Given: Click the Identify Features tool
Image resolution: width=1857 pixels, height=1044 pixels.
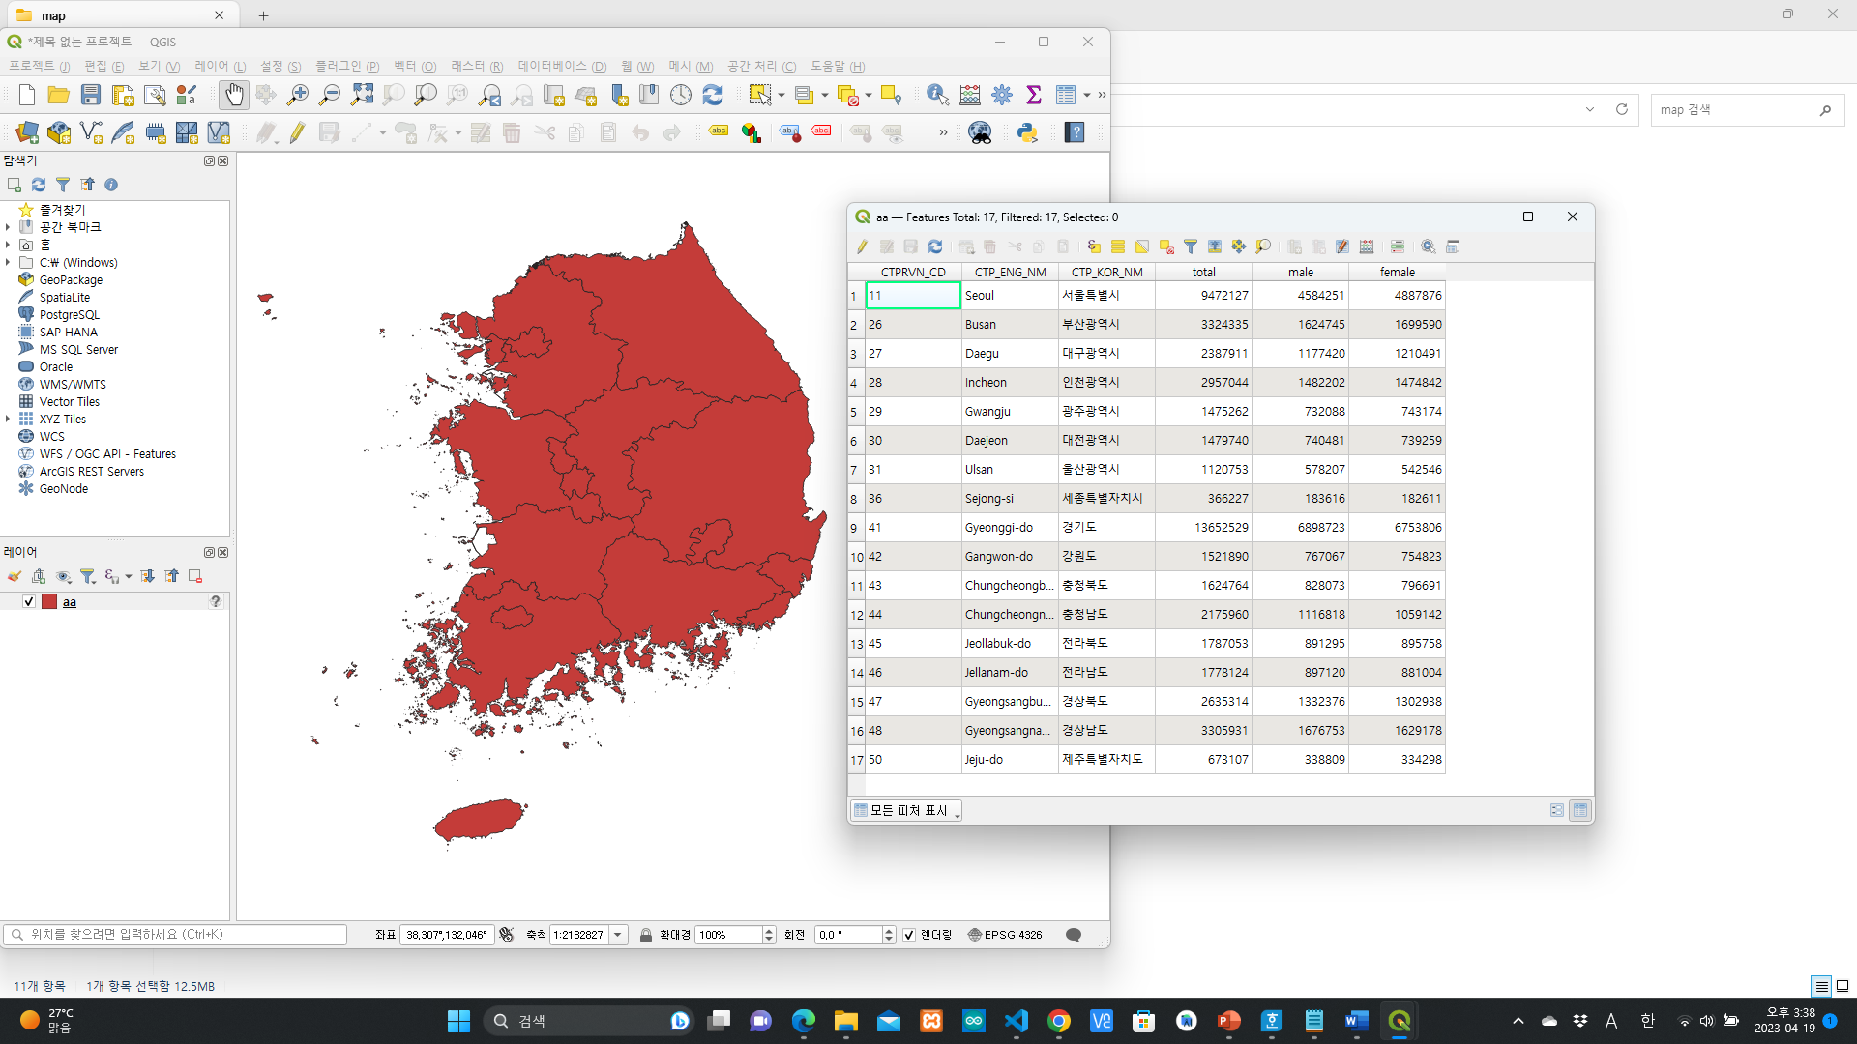Looking at the screenshot, I should [x=936, y=95].
